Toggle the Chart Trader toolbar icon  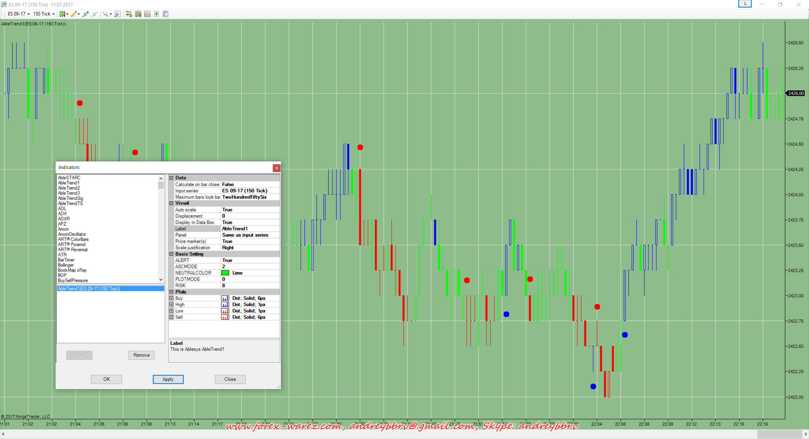point(129,14)
